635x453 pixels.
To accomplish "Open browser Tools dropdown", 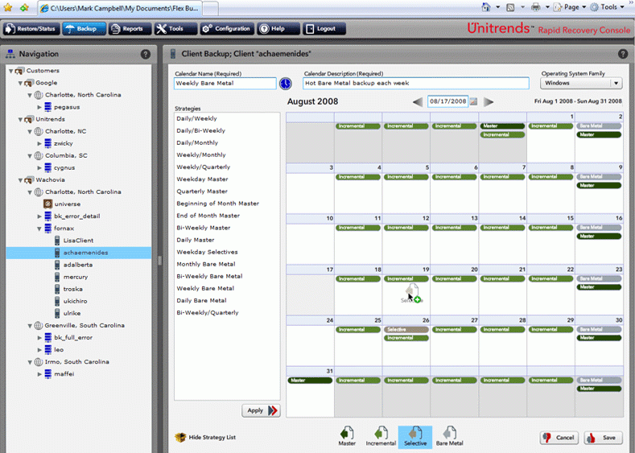I will (x=608, y=7).
